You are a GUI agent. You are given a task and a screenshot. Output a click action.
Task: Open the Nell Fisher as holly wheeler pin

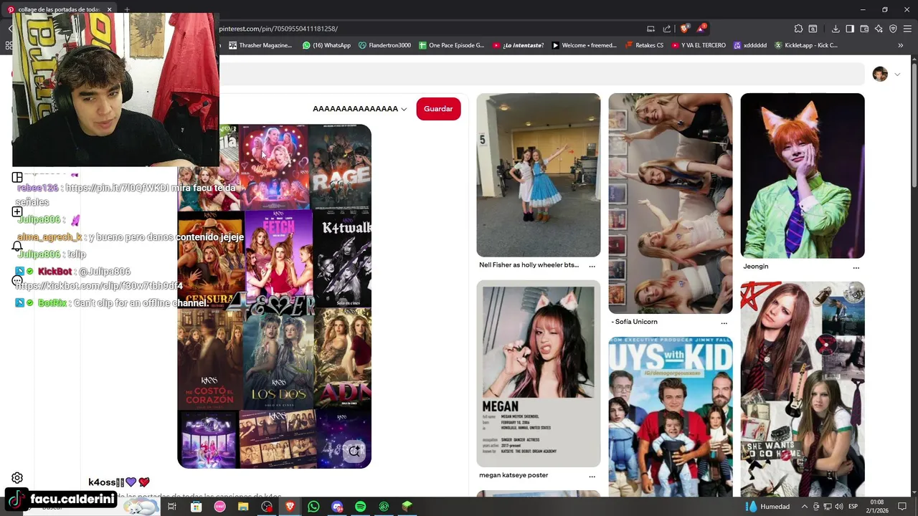point(539,175)
